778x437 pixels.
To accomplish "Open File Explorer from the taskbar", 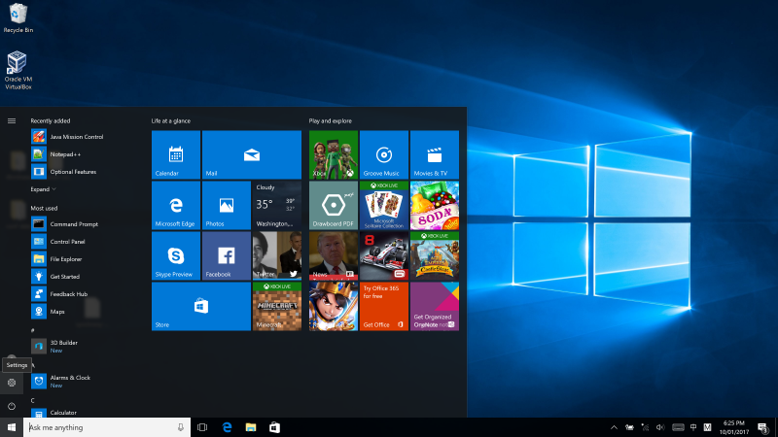I will tap(251, 427).
